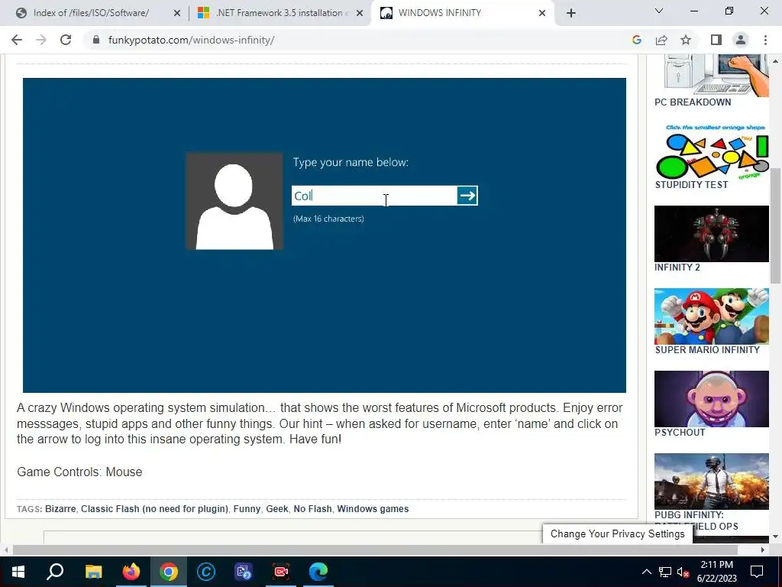
Task: Open the blue C app in taskbar
Action: 206,572
